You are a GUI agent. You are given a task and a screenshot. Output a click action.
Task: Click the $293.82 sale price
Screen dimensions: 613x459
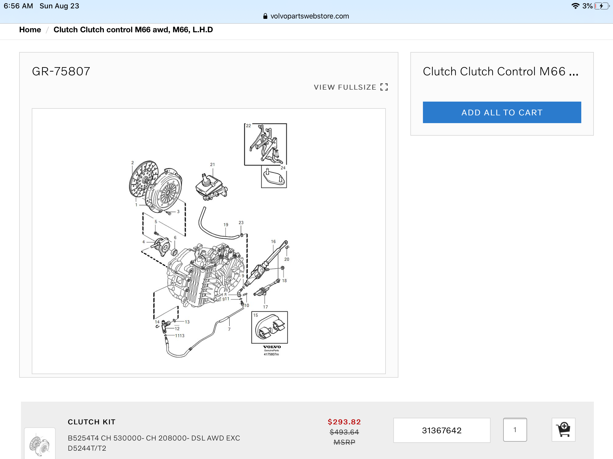344,422
